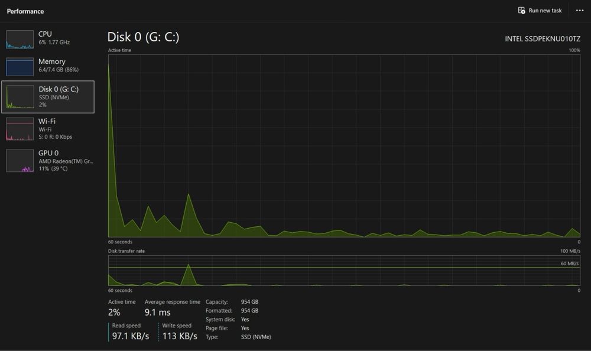Click the Active time graph area
591x351 pixels.
click(344, 146)
